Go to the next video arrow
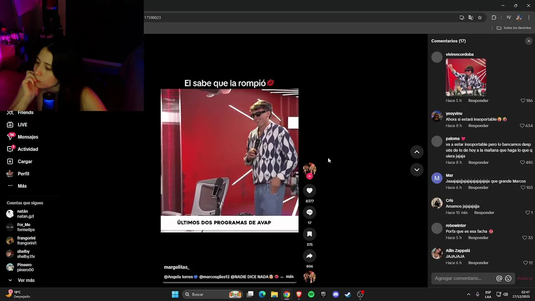 (417, 169)
